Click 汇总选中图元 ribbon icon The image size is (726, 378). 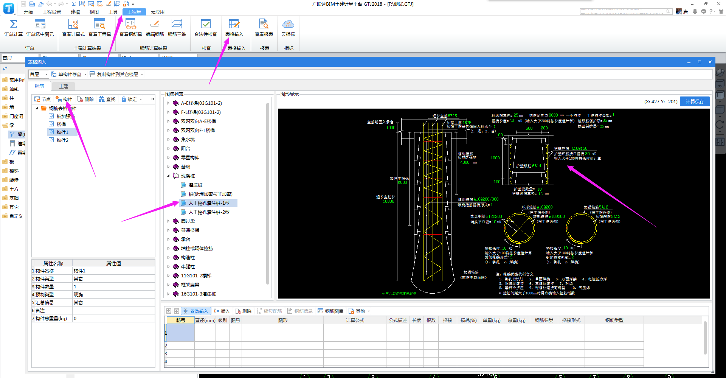(x=40, y=28)
